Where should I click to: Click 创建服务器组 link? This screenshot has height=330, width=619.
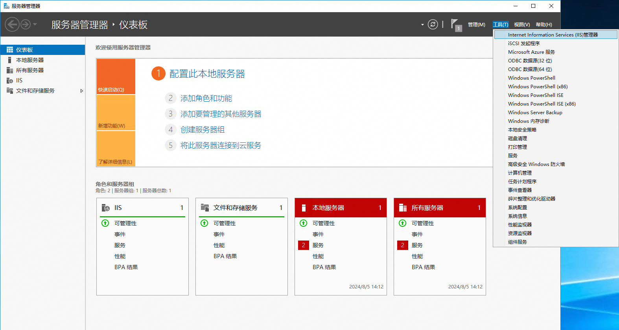click(203, 129)
